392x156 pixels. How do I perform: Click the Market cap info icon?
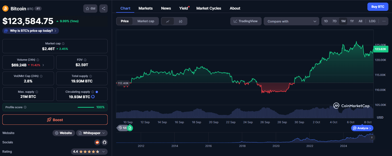pyautogui.click(x=63, y=44)
